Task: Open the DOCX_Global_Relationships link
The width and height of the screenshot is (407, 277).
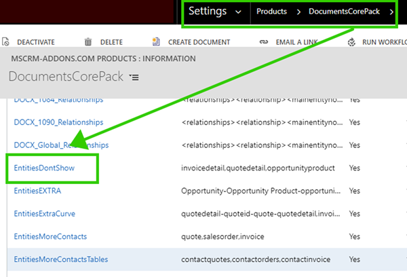Action: tap(61, 145)
